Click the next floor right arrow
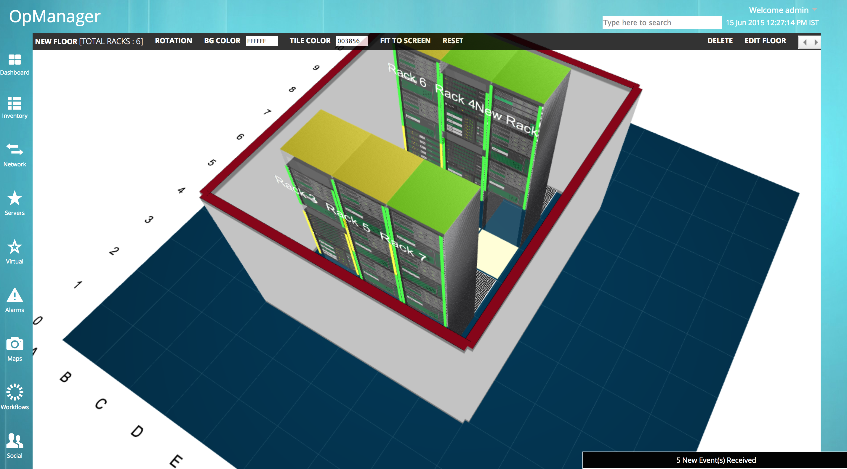The image size is (847, 469). (x=816, y=42)
